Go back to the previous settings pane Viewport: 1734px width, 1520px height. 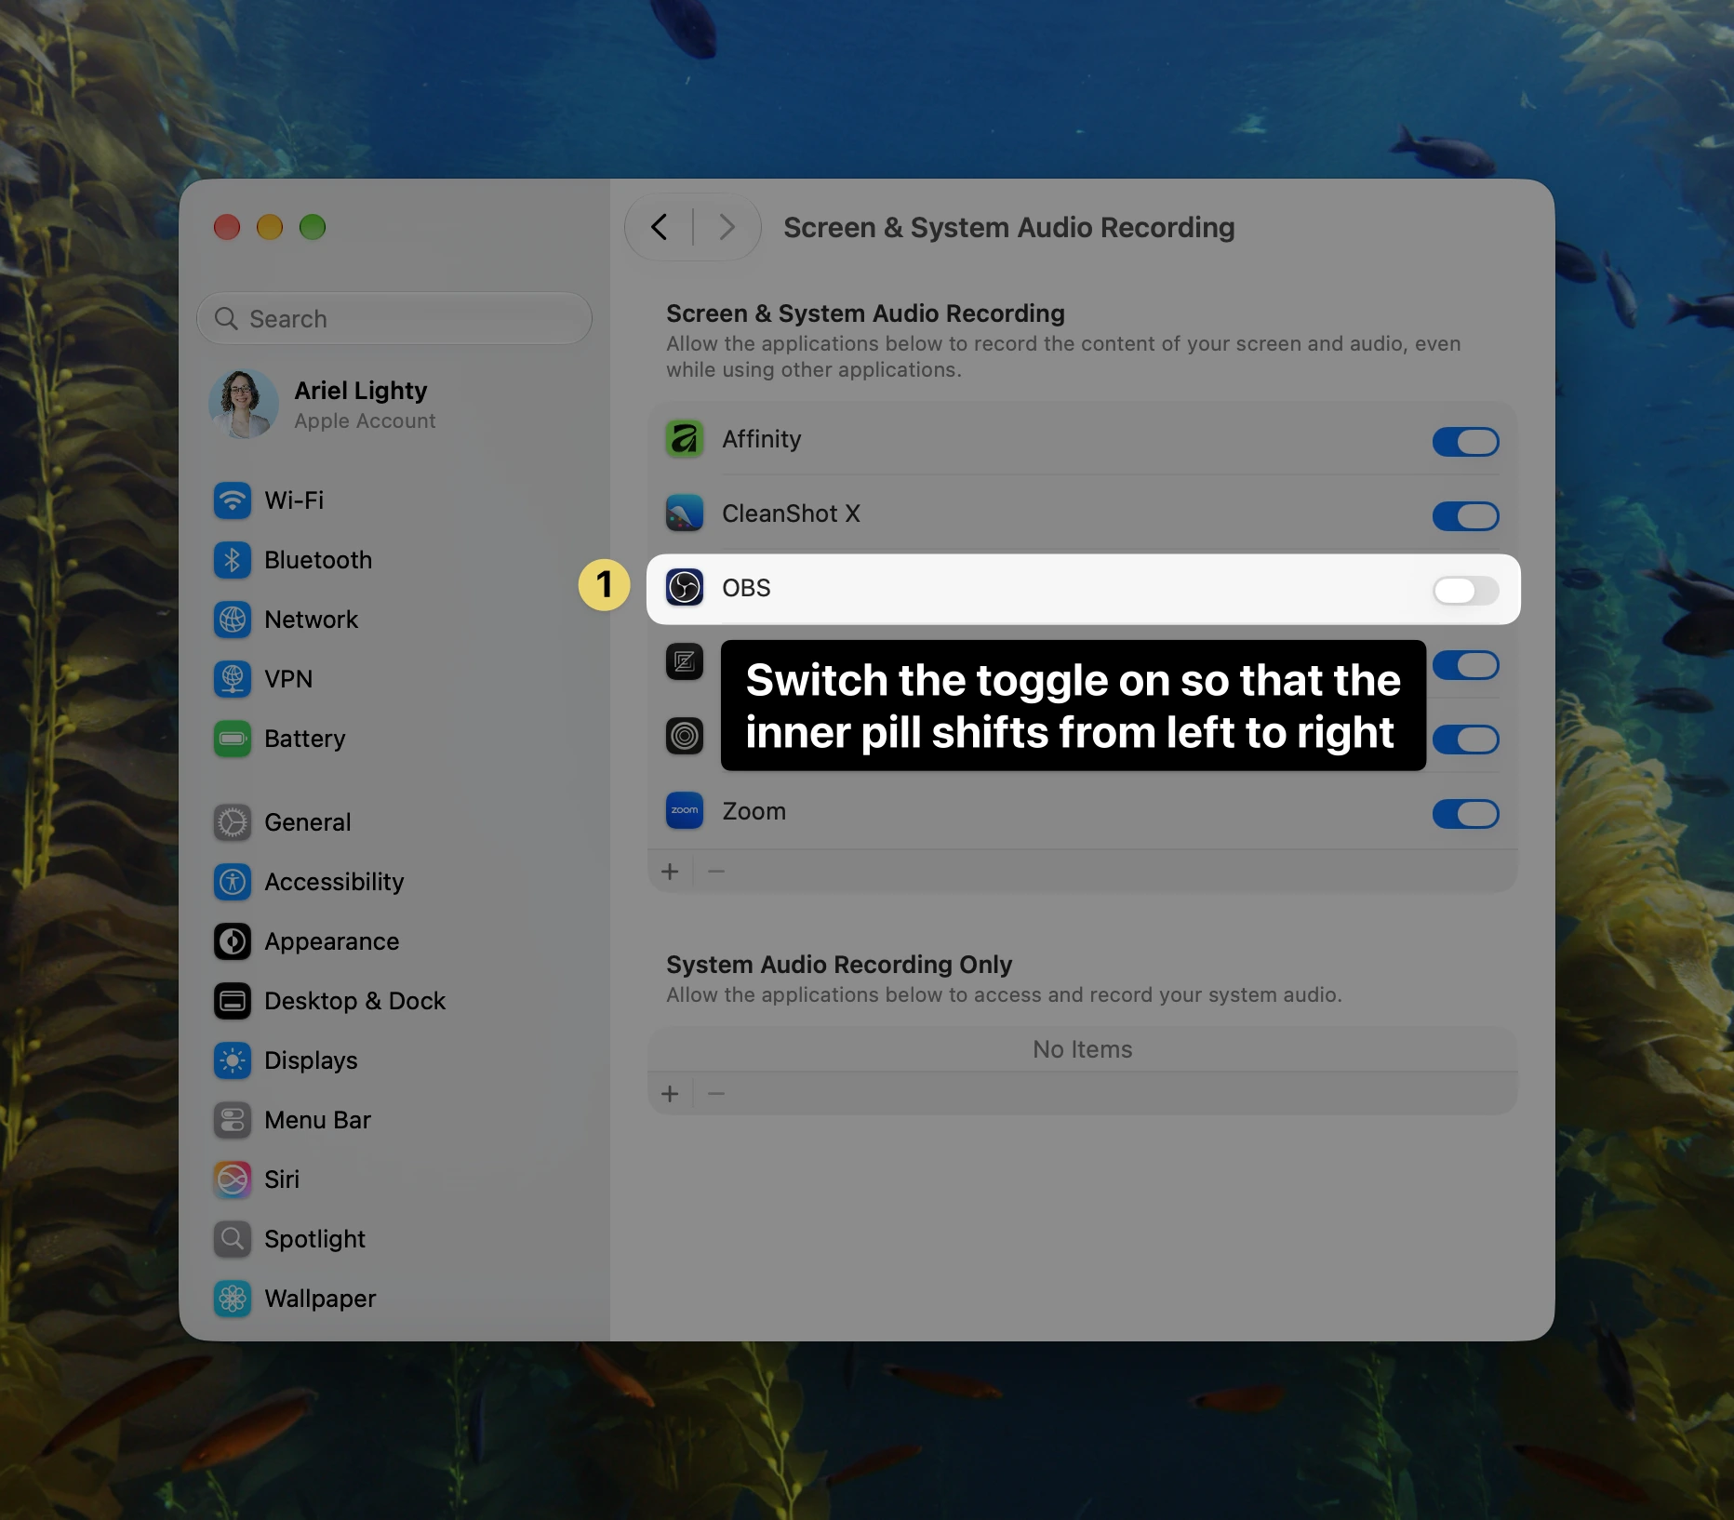(660, 227)
